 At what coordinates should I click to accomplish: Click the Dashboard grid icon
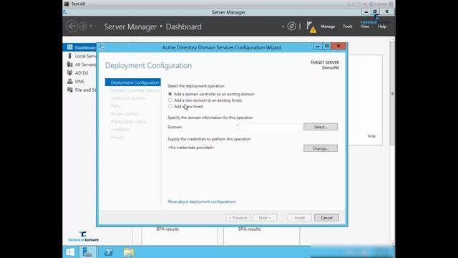pyautogui.click(x=70, y=47)
